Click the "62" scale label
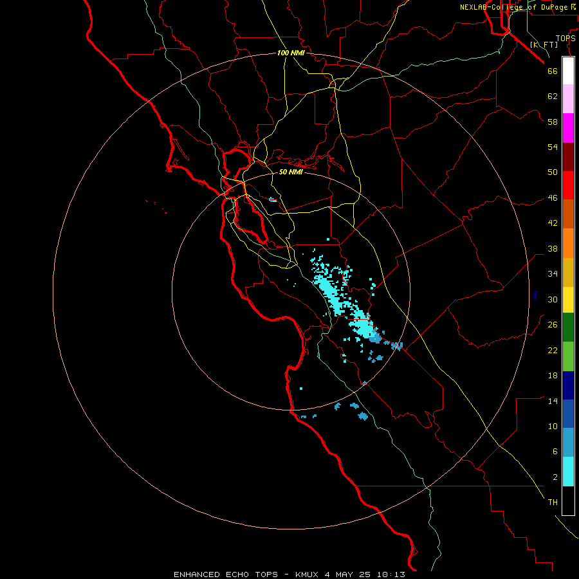579x579 pixels. click(x=553, y=96)
